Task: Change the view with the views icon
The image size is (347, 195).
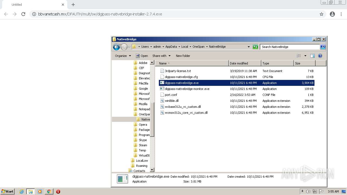Action: pos(299,56)
